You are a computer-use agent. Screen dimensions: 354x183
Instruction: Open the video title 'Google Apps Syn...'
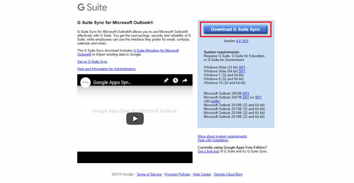(112, 82)
